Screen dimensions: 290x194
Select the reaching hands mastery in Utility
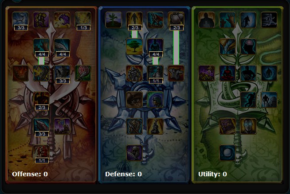pos(227,20)
